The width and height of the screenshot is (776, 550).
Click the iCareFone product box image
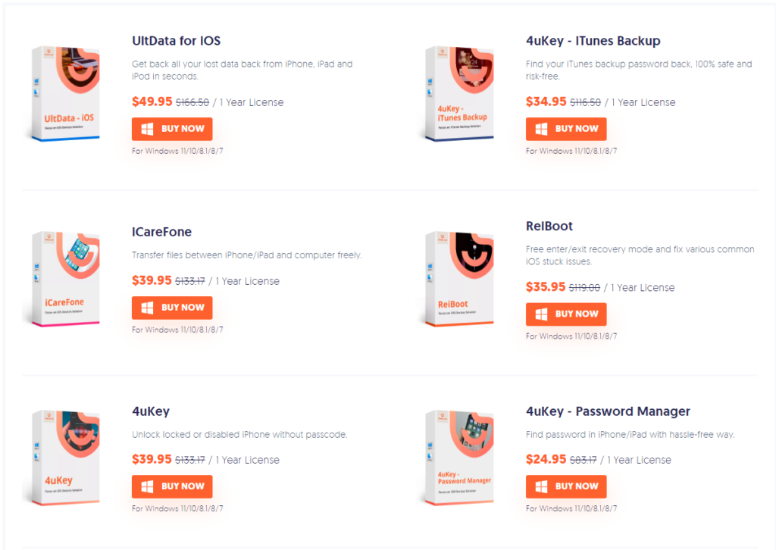67,279
